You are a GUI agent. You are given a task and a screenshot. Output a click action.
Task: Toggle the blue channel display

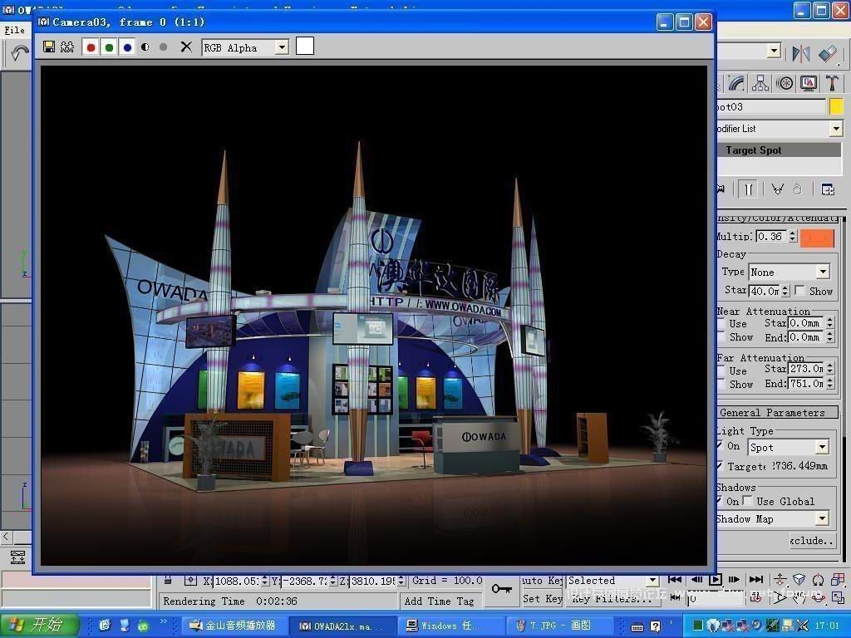coord(127,47)
